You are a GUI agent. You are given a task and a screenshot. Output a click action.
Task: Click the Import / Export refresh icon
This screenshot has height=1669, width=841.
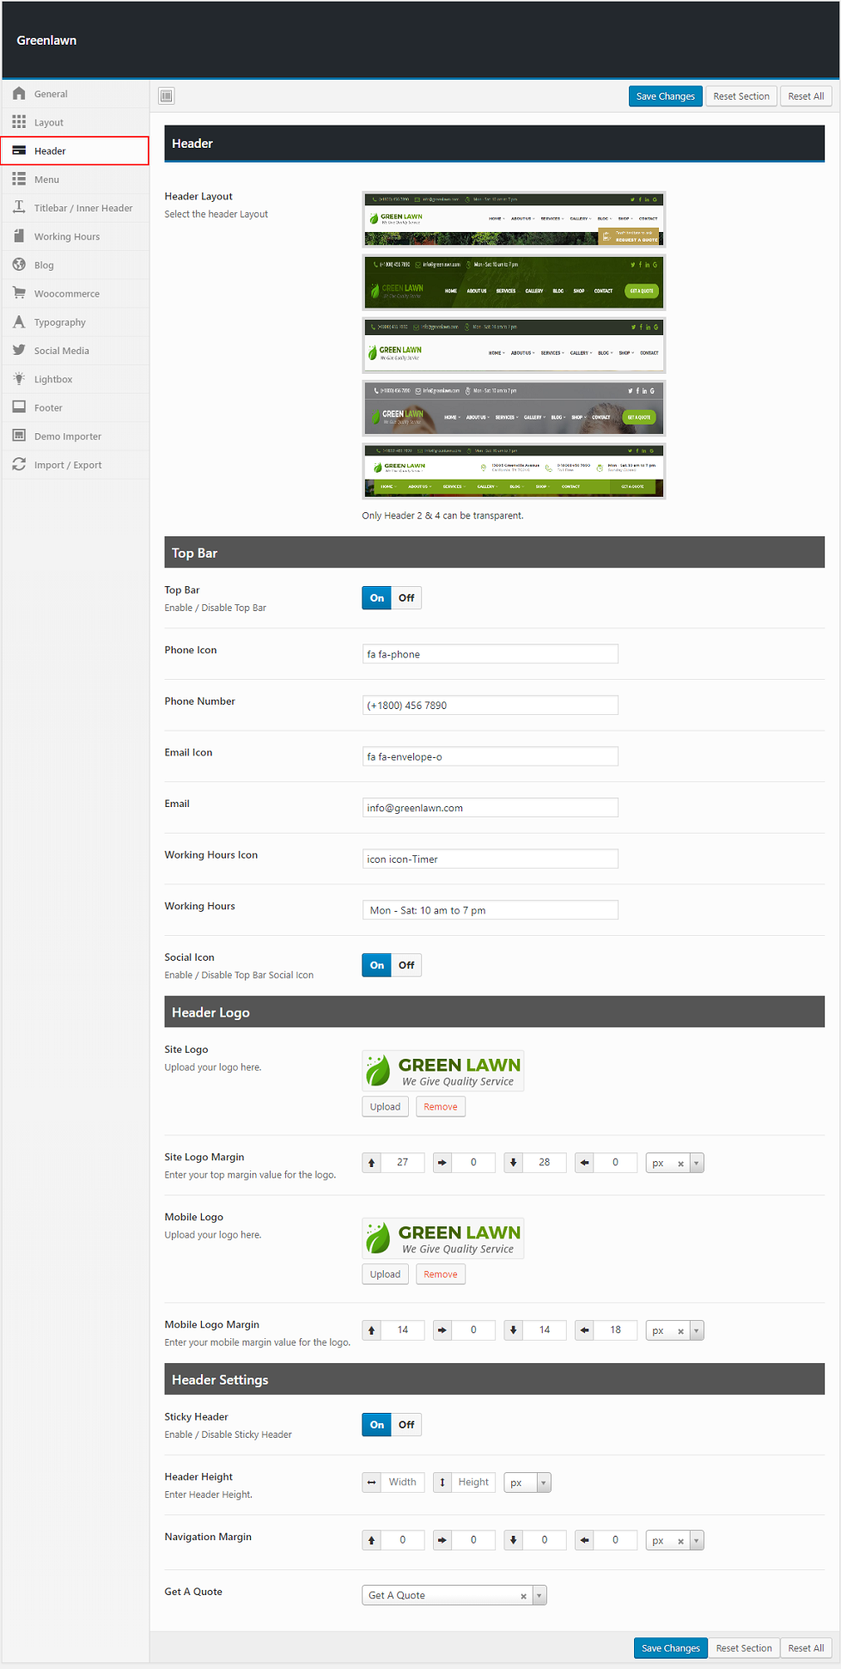[19, 465]
